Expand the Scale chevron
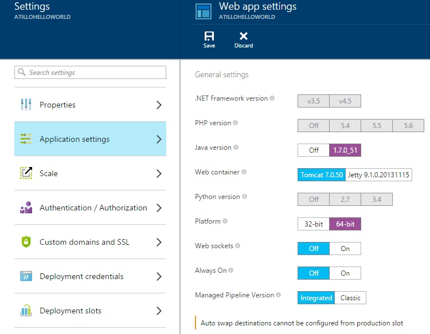The image size is (430, 334). tap(159, 173)
